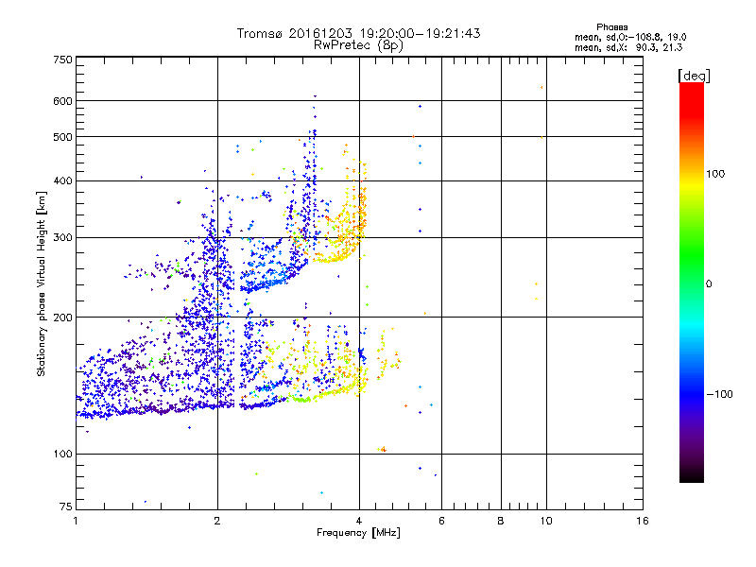This screenshot has width=756, height=567.
Task: Click the y-axis label '300'
Action: coord(62,238)
